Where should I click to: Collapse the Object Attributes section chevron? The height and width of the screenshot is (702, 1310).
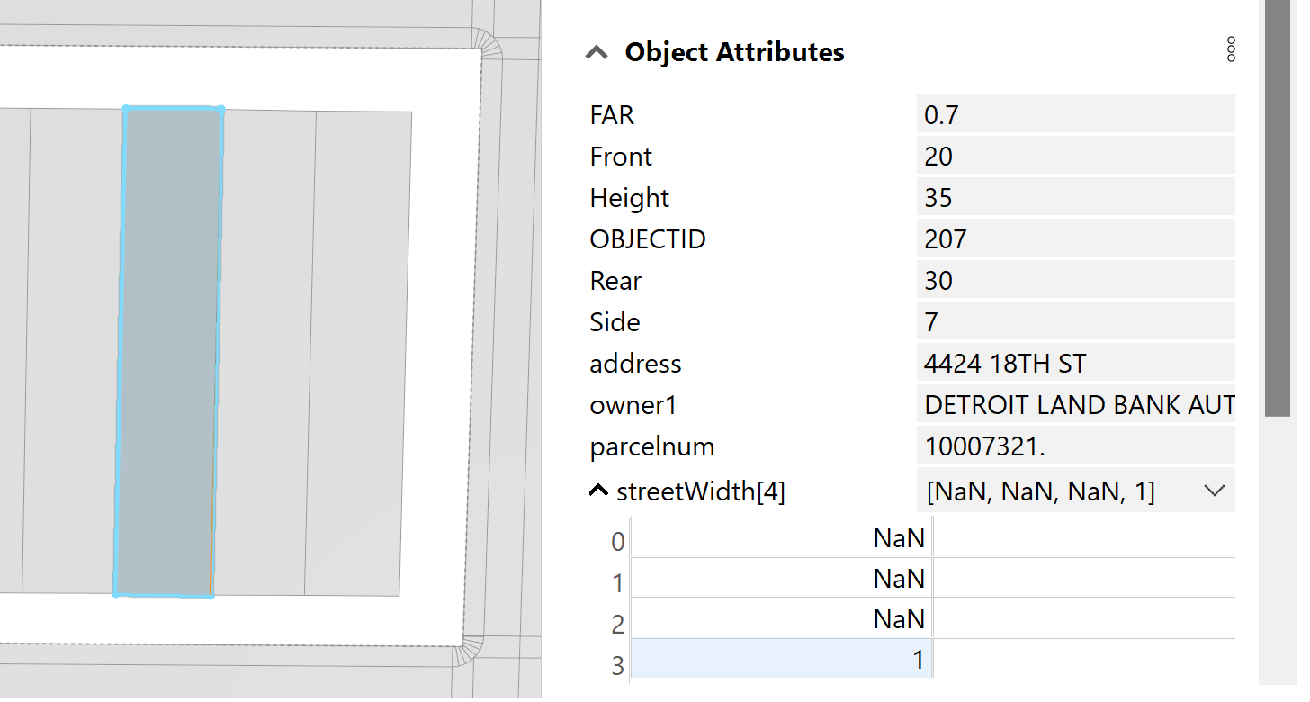coord(596,51)
